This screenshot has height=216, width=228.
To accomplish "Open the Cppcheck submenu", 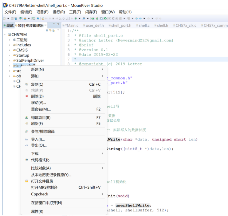I will tap(64, 194).
